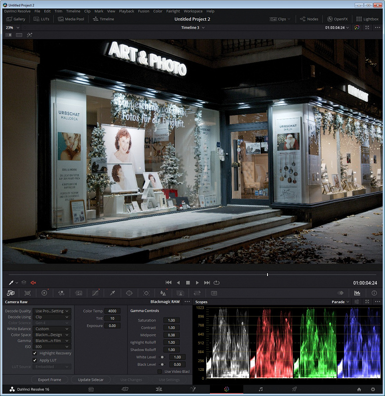Select the Curves palette icon

95,293
